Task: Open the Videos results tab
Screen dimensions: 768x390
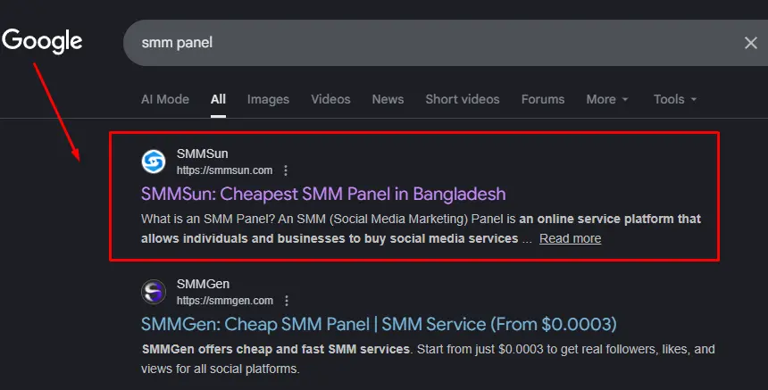Action: tap(330, 99)
